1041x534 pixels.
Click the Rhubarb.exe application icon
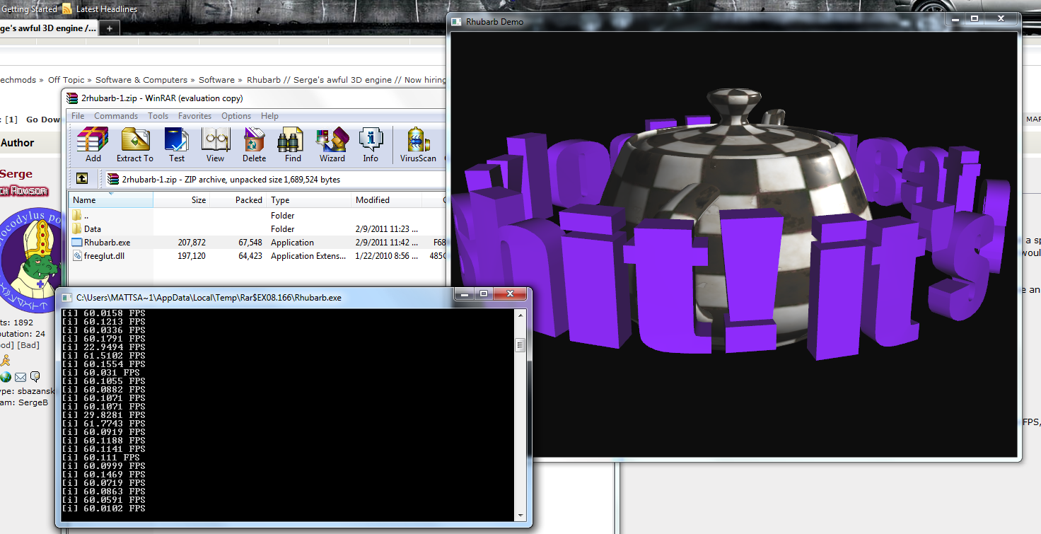pyautogui.click(x=76, y=242)
